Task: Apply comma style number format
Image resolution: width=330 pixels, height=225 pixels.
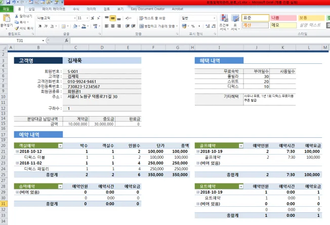Action: pyautogui.click(x=199, y=26)
